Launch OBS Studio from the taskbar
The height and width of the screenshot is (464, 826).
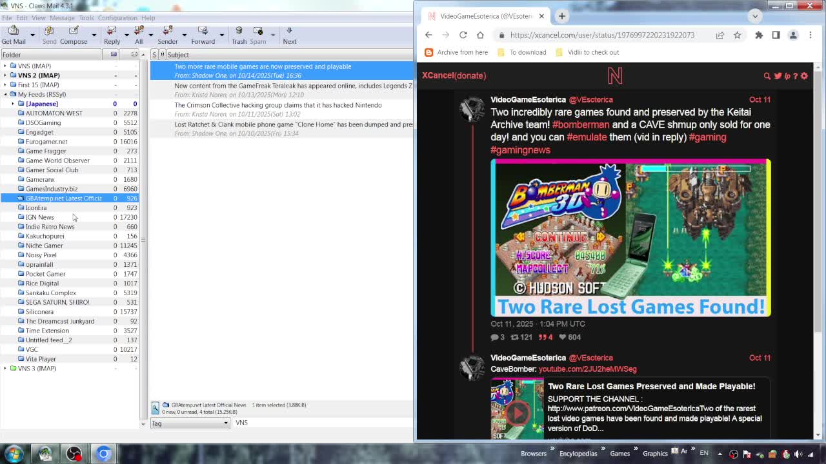pyautogui.click(x=74, y=454)
